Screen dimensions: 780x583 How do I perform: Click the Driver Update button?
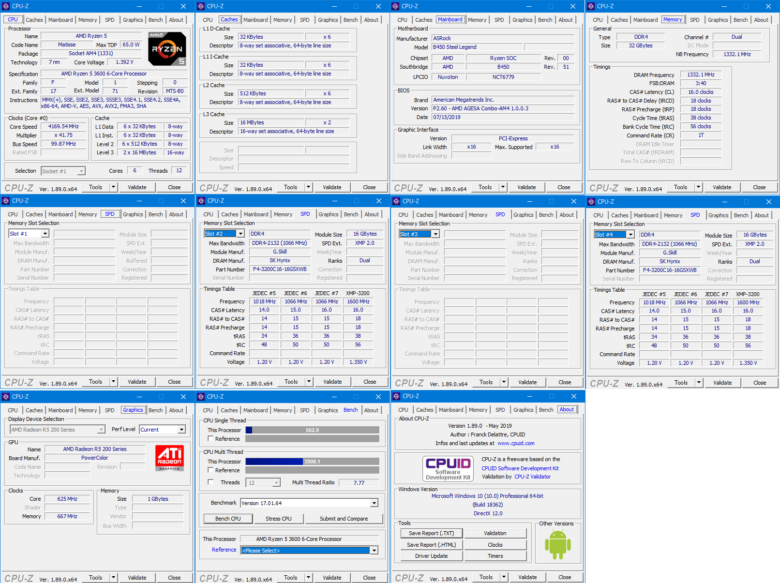pyautogui.click(x=432, y=556)
